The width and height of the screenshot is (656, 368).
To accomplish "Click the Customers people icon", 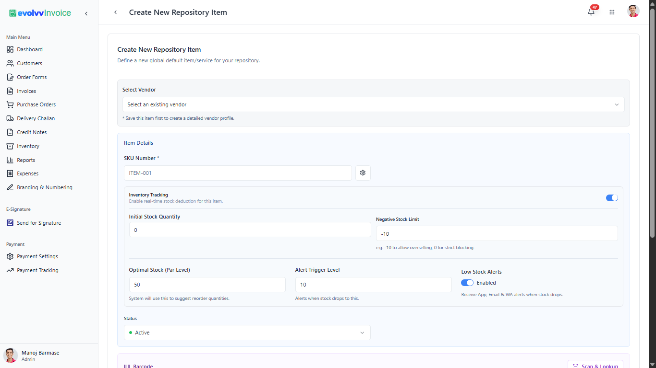I will [10, 63].
